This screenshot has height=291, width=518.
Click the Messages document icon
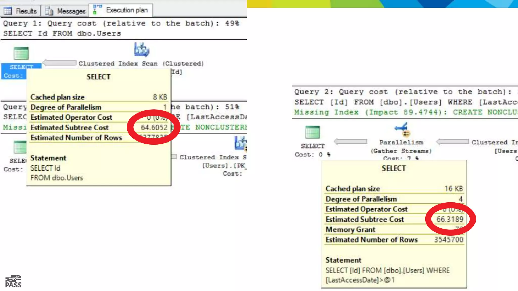pos(49,11)
